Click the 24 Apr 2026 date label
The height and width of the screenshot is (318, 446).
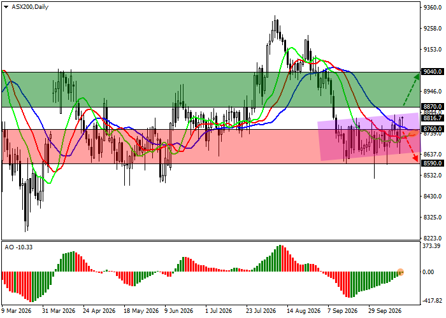click(x=99, y=311)
